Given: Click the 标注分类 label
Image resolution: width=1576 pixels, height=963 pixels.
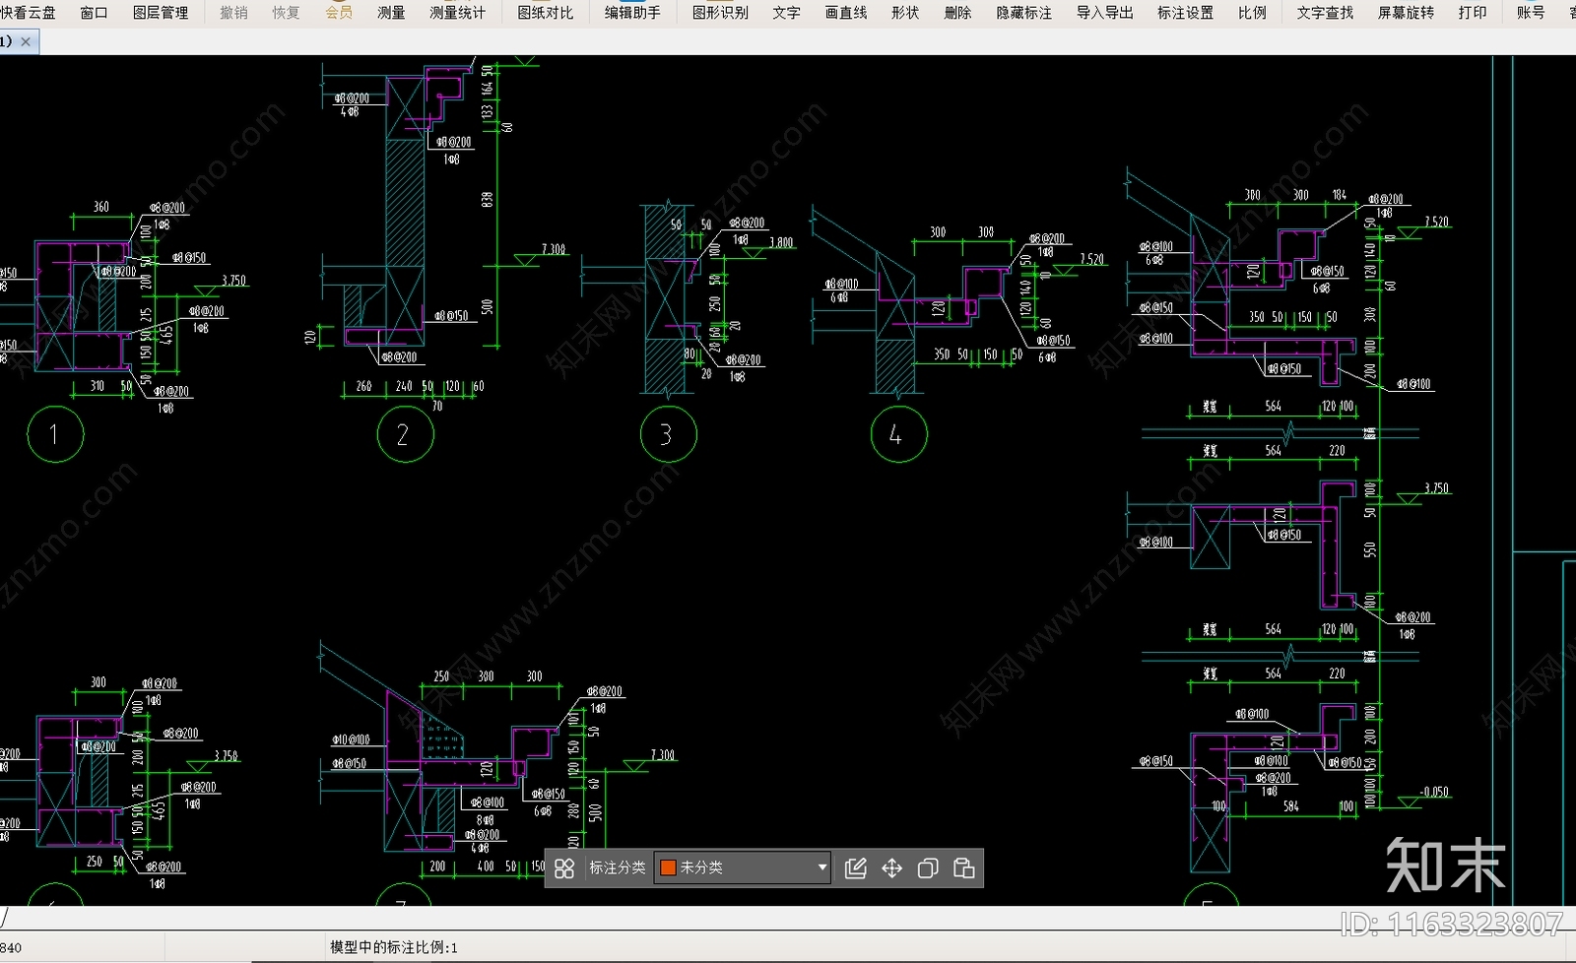Looking at the screenshot, I should point(618,867).
